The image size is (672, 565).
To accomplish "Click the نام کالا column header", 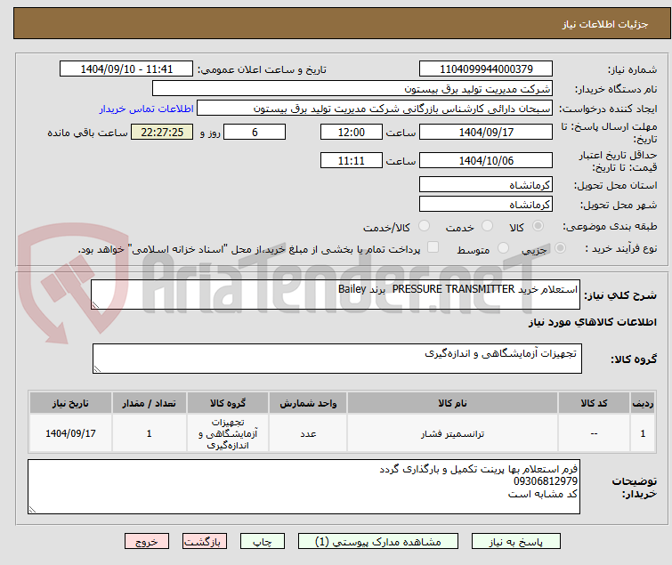I will pos(452,403).
